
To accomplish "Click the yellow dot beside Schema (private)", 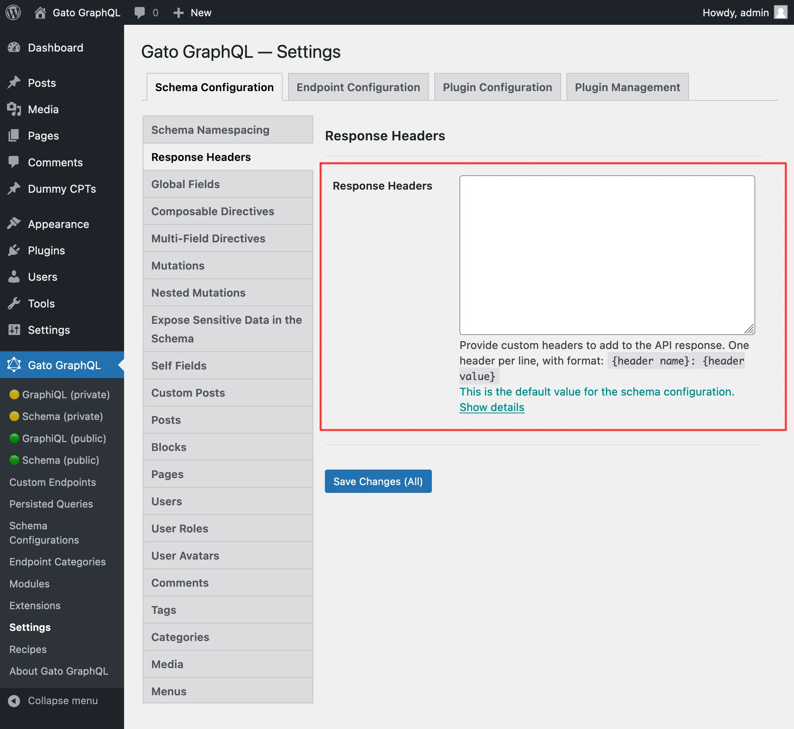I will pyautogui.click(x=14, y=416).
